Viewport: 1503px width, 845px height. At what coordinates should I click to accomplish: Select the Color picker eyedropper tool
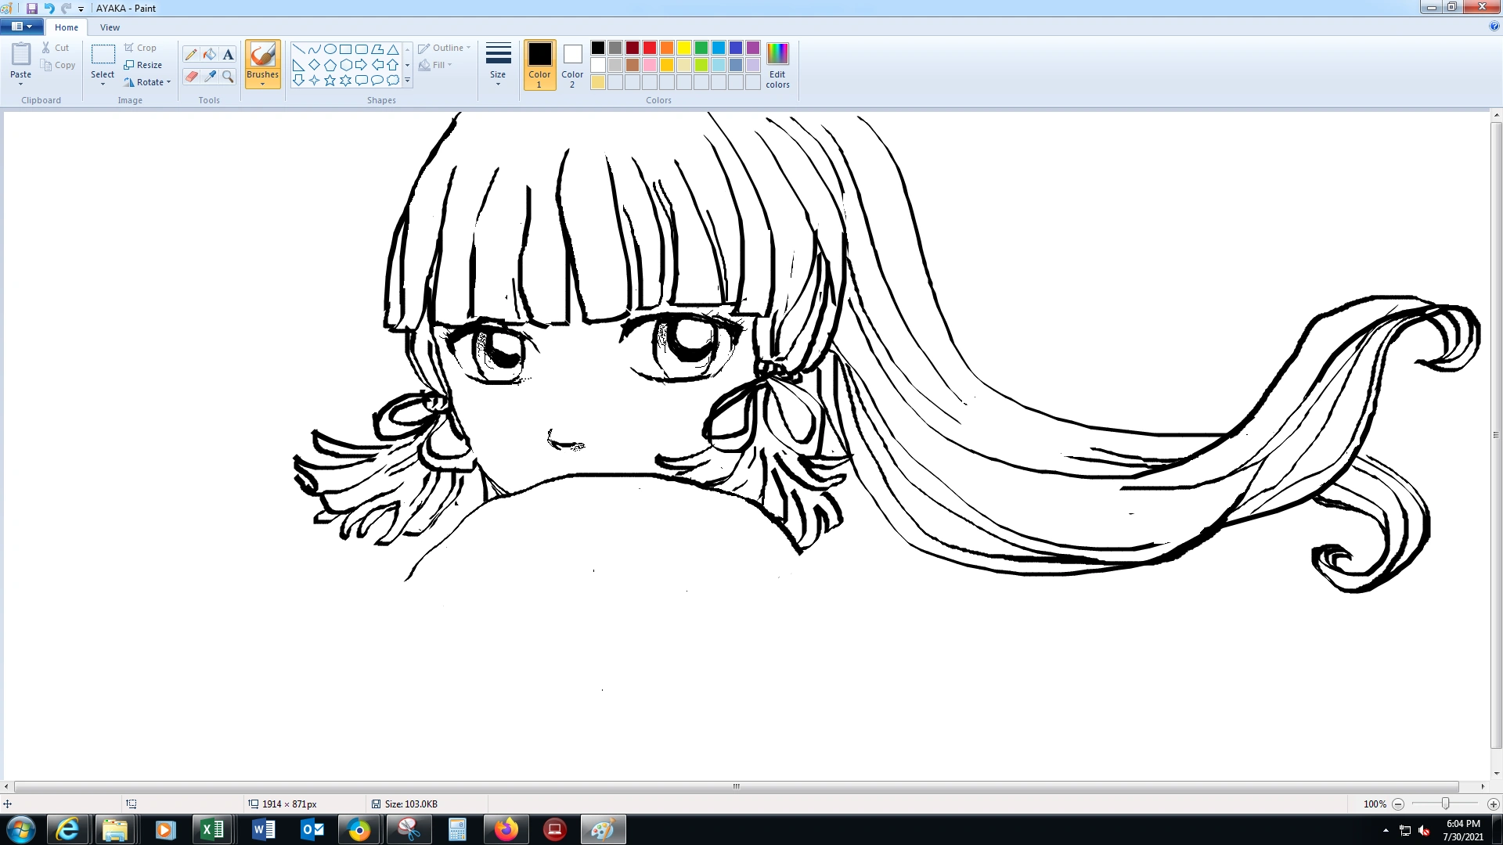[x=210, y=76]
